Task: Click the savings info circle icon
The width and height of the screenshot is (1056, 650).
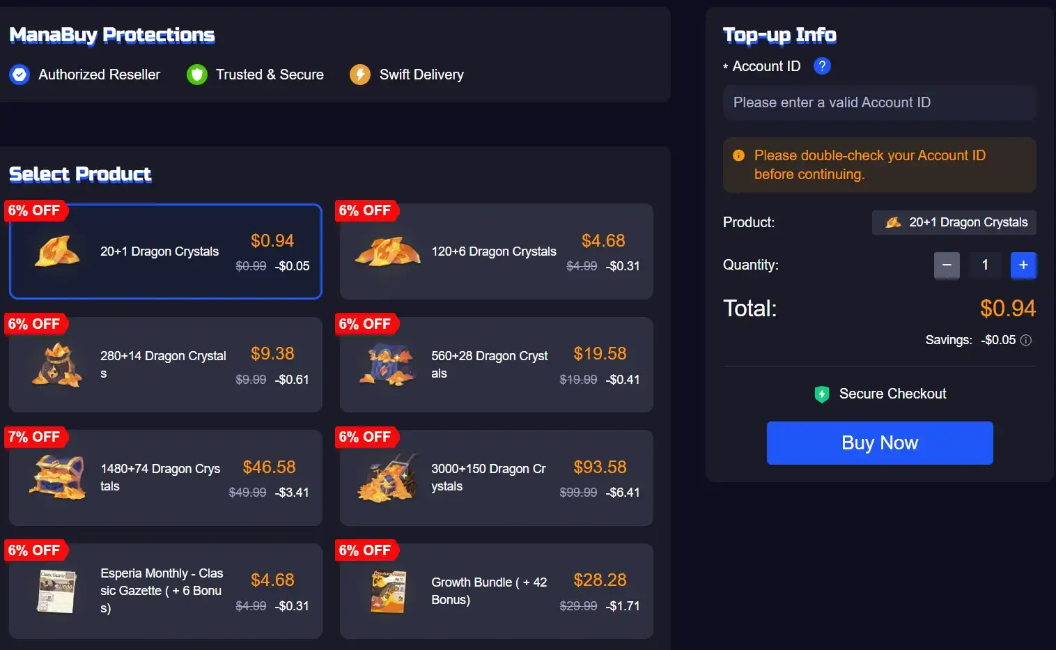Action: (1026, 340)
